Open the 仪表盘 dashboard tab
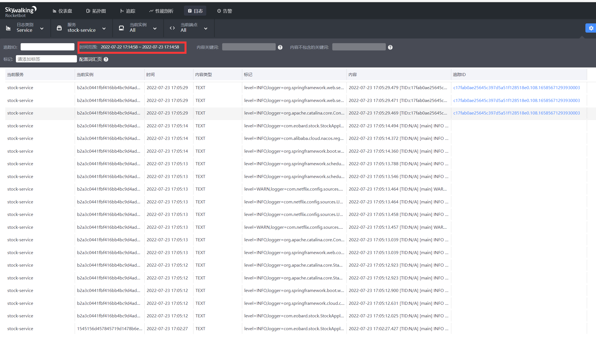 pos(62,11)
